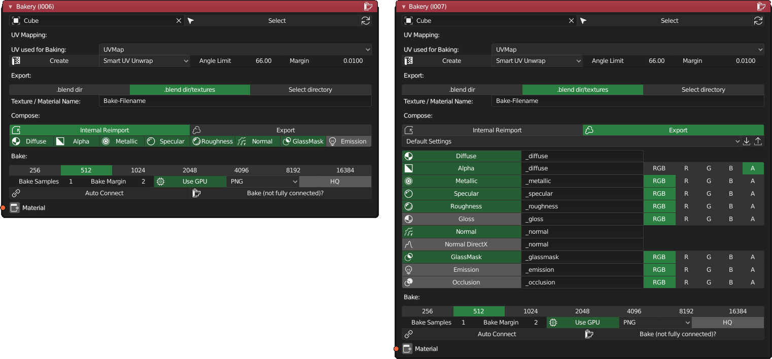This screenshot has height=359, width=772.
Task: Toggle the Metallic pass in Bakery (I006)
Action: (x=122, y=141)
